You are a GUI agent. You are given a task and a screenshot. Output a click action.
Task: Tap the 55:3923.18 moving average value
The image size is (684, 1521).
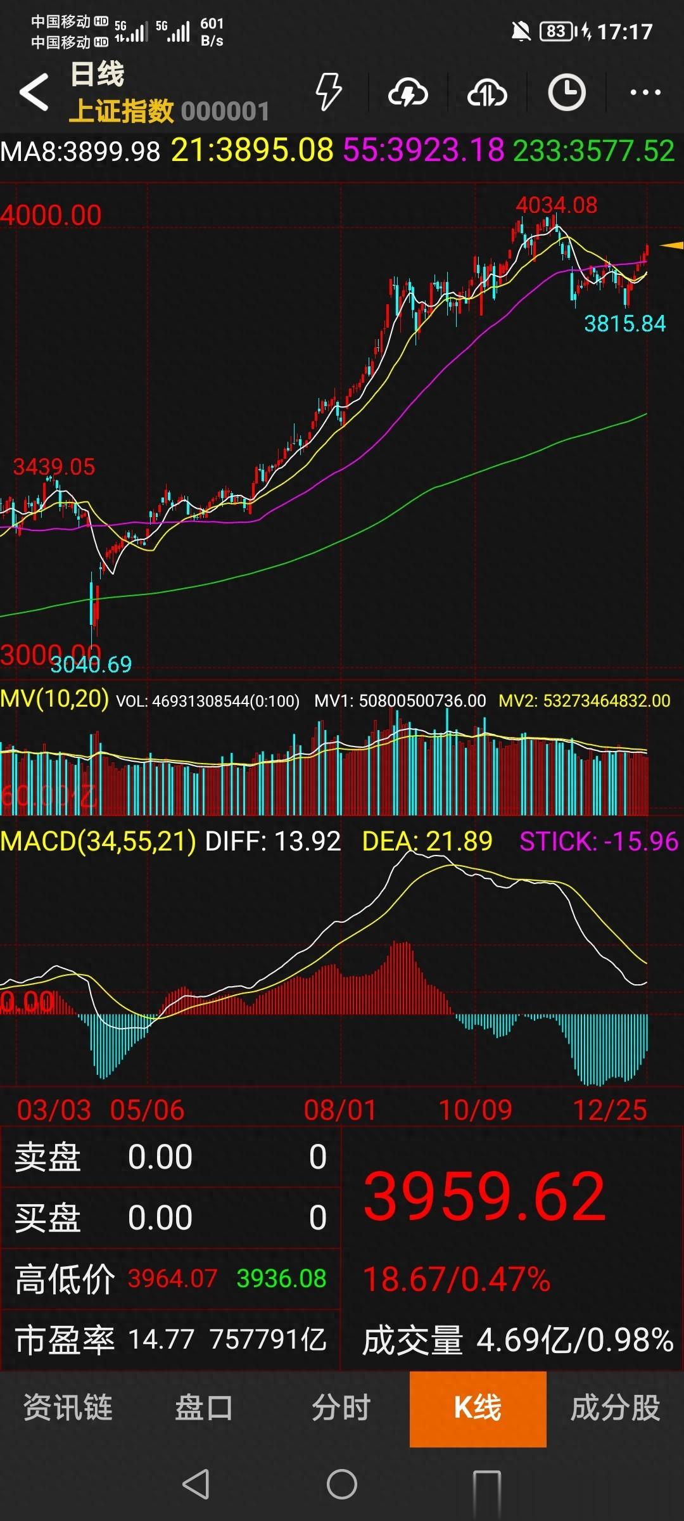(x=424, y=151)
